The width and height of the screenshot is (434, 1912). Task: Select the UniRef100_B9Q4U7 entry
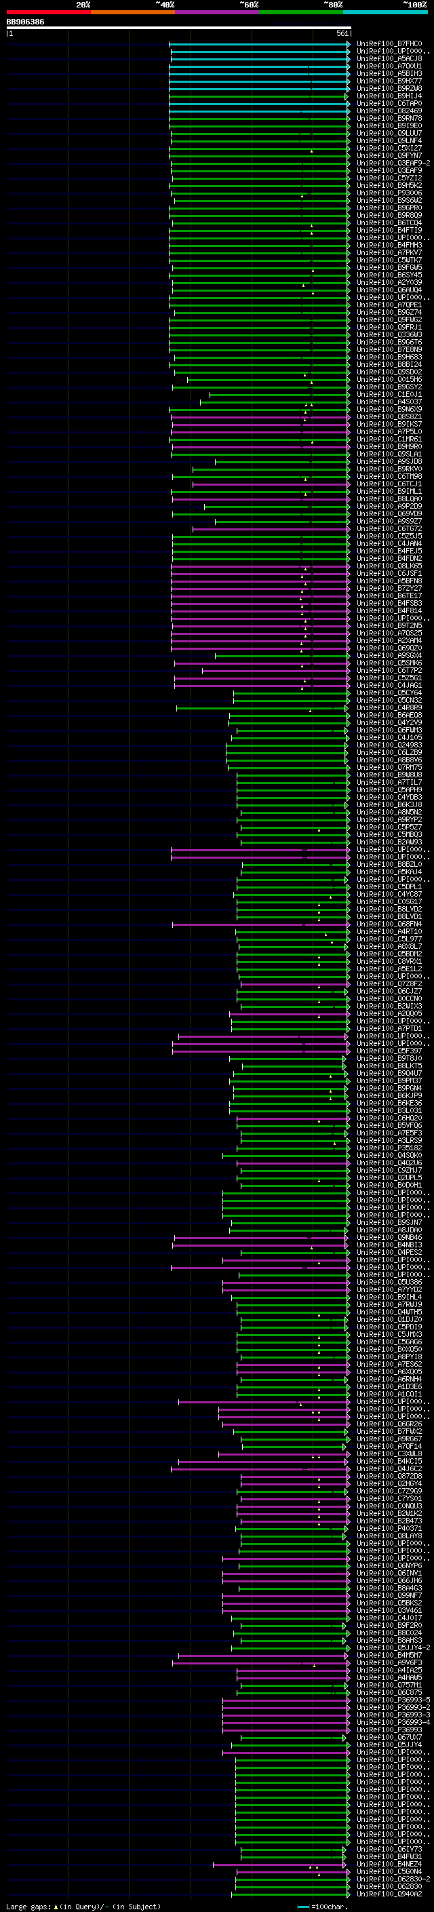point(389,1073)
